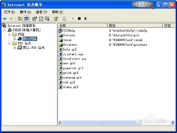Select the warning.gif file name
This screenshot has width=177, height=133.
point(72,77)
